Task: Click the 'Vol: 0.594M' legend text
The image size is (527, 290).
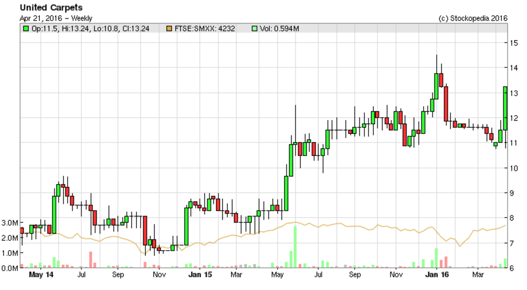Action: pos(279,28)
